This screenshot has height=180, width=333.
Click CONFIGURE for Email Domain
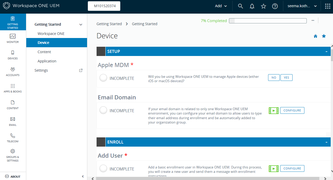click(292, 110)
